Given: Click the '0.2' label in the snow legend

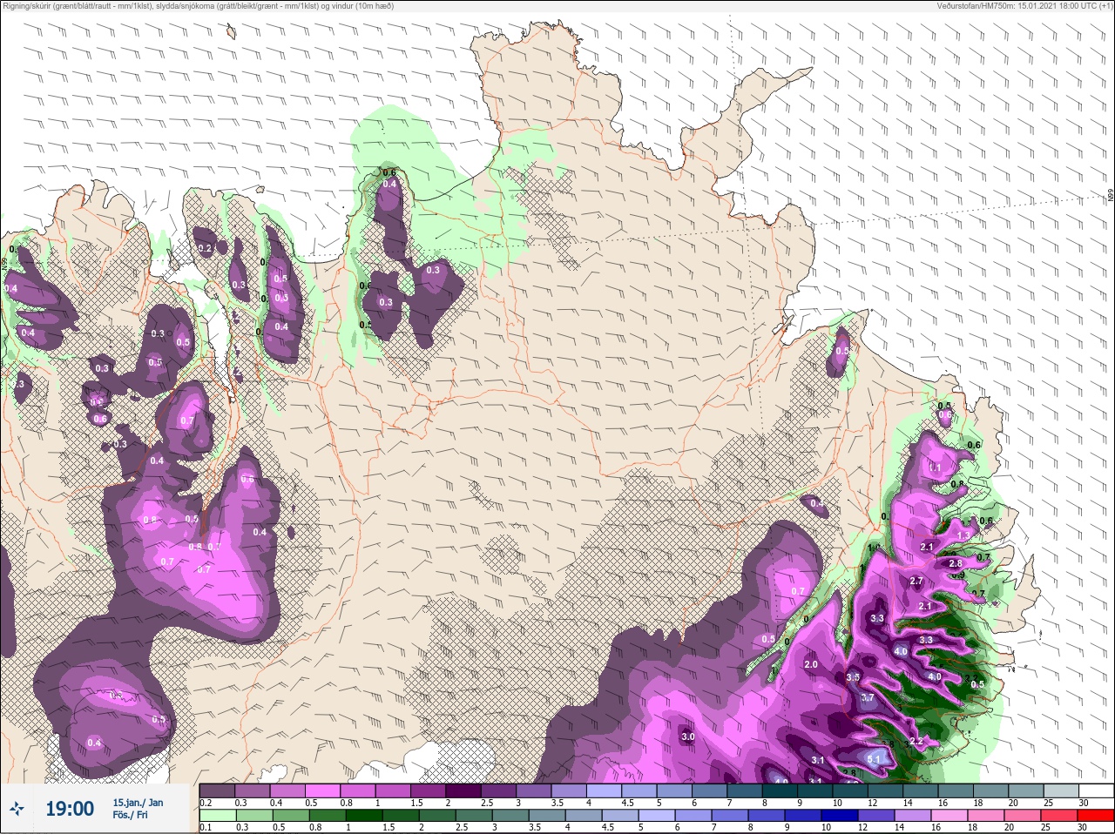Looking at the screenshot, I should point(206,803).
